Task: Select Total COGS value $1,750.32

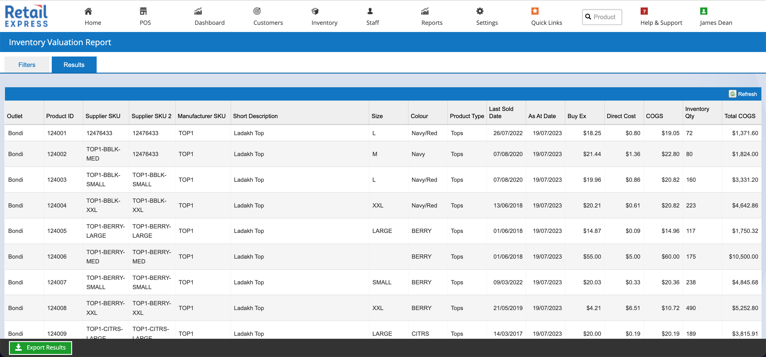Action: point(745,231)
